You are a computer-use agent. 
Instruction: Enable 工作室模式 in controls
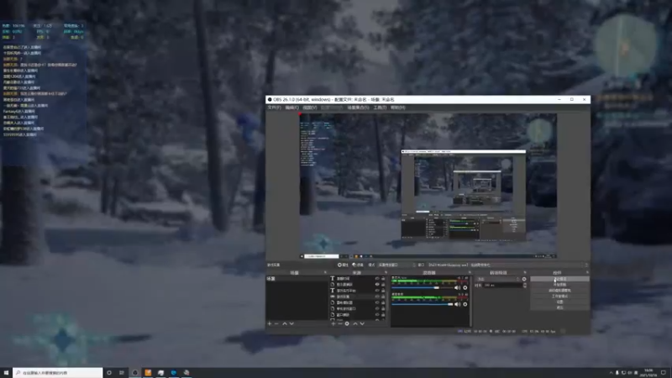click(559, 297)
